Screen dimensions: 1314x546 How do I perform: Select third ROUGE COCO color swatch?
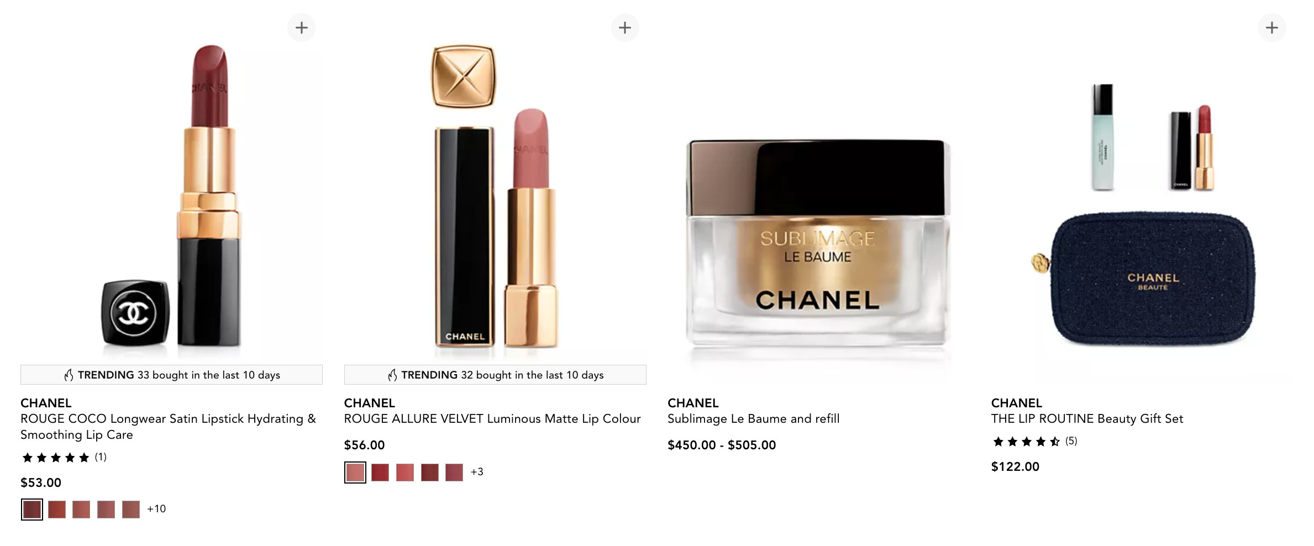pyautogui.click(x=81, y=510)
